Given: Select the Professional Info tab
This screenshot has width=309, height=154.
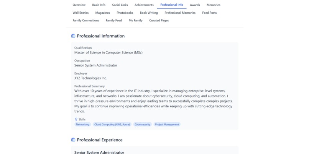Looking at the screenshot, I should [172, 5].
